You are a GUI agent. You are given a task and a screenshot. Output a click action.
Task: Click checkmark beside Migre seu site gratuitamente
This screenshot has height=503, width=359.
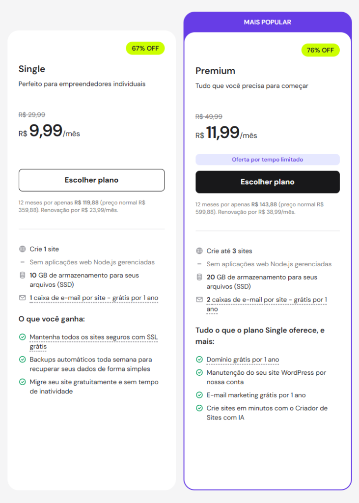click(22, 382)
